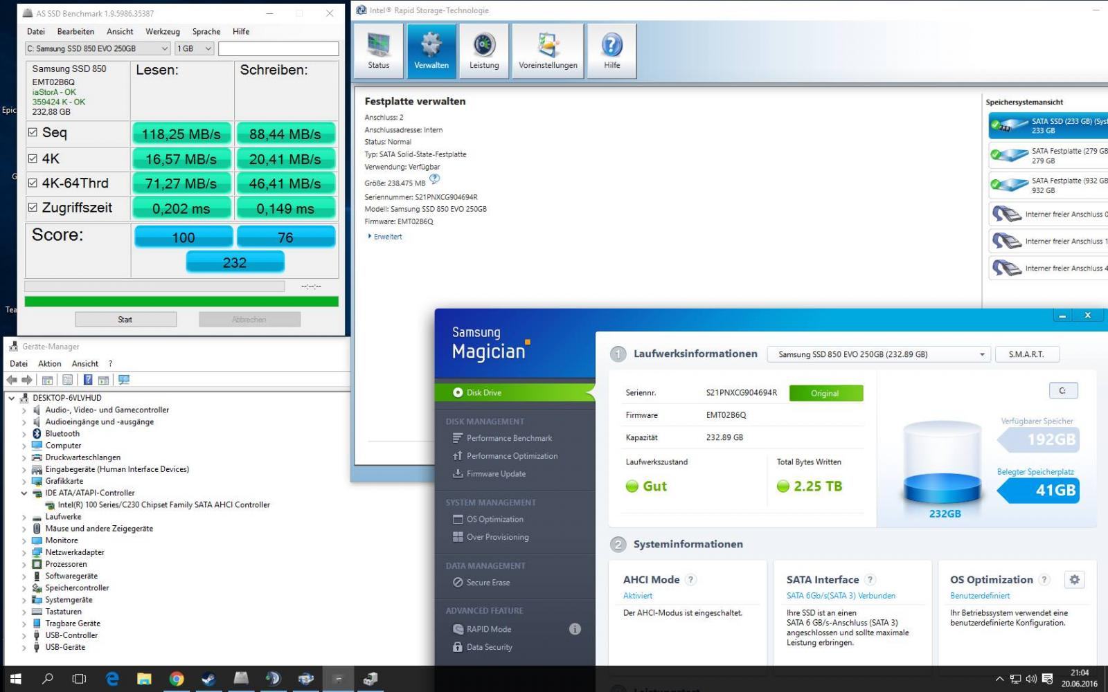Open Hilfe in Intel Rapid Storage toolbar
Screen dimensions: 1108x692
pos(611,51)
